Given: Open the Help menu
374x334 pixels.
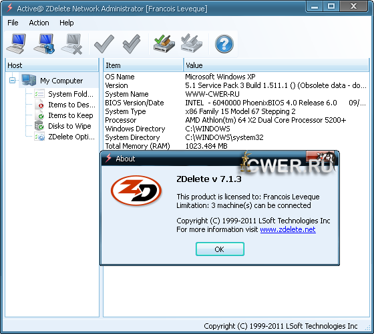Looking at the screenshot, I should (67, 23).
